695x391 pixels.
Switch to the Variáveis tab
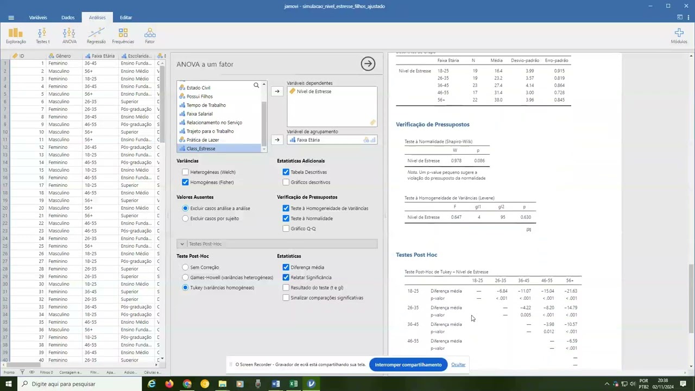(x=38, y=17)
